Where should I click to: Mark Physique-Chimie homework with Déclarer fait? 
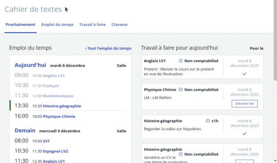(x=244, y=103)
